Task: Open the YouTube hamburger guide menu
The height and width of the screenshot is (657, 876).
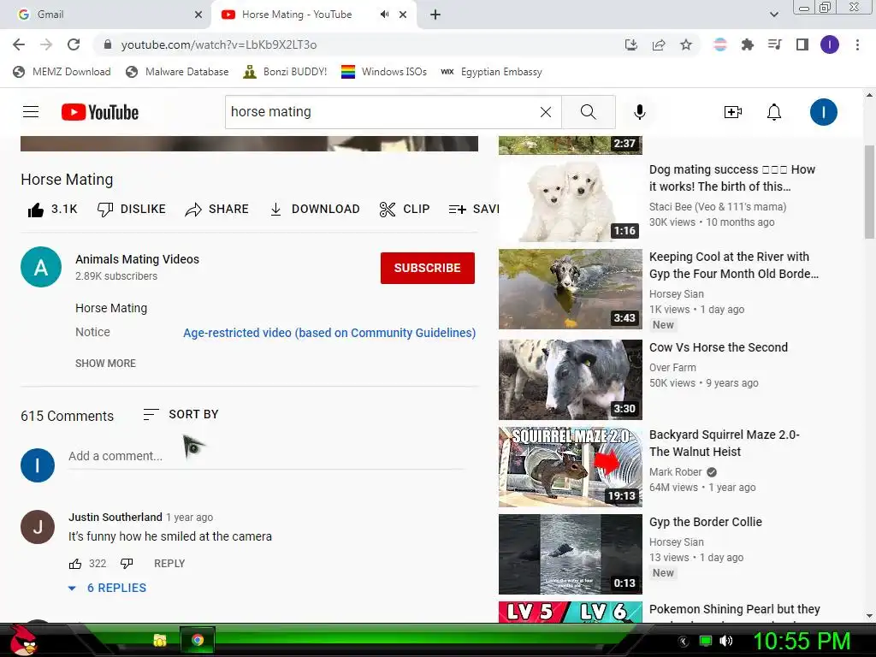Action: click(x=31, y=112)
